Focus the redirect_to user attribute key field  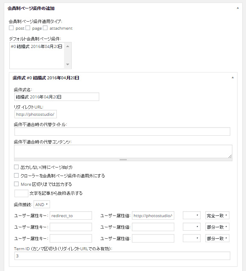click(71, 215)
